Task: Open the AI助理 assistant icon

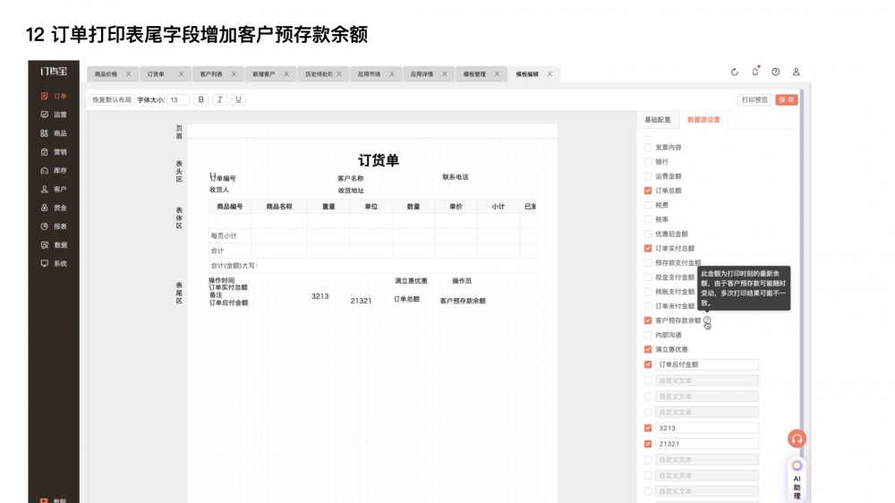Action: point(797,479)
